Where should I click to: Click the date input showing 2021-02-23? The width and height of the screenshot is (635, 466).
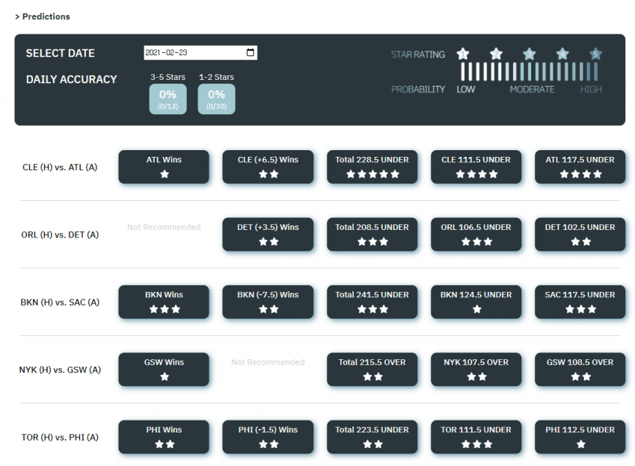[194, 53]
